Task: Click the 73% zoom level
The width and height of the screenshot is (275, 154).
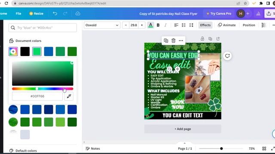Action: click(x=252, y=148)
